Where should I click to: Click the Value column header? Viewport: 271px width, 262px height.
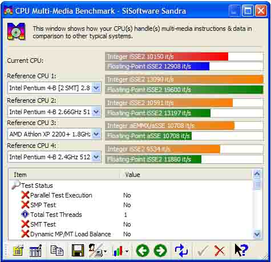point(185,175)
